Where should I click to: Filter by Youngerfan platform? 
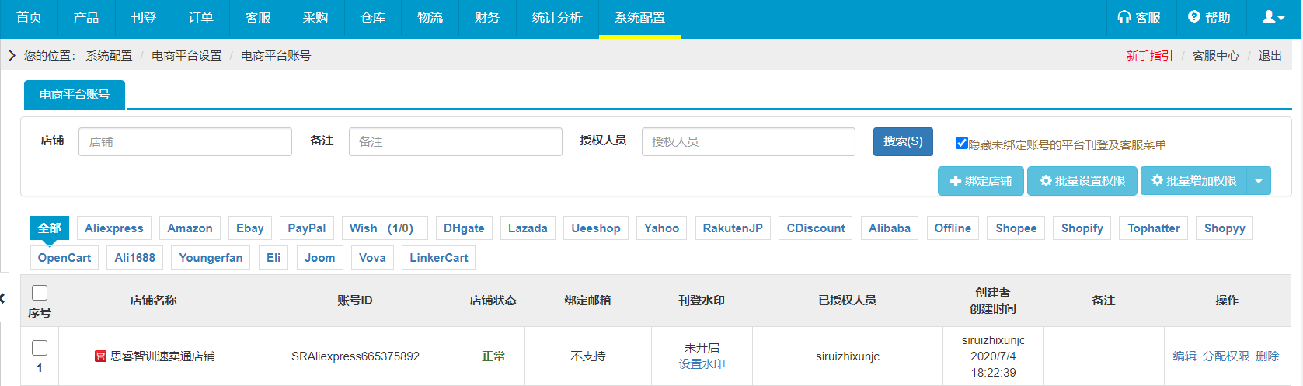[211, 258]
